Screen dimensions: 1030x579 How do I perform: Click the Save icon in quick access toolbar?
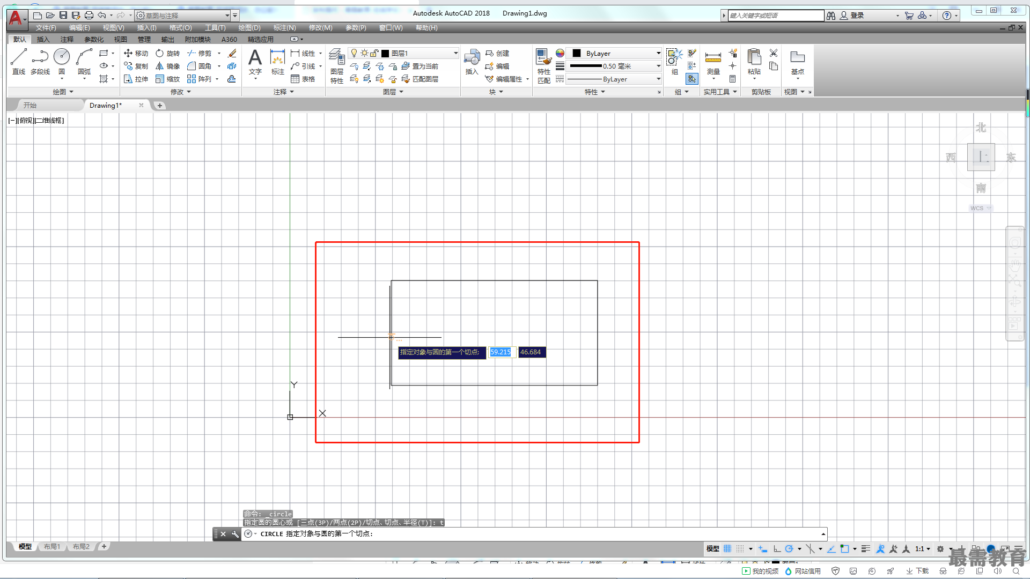(63, 15)
